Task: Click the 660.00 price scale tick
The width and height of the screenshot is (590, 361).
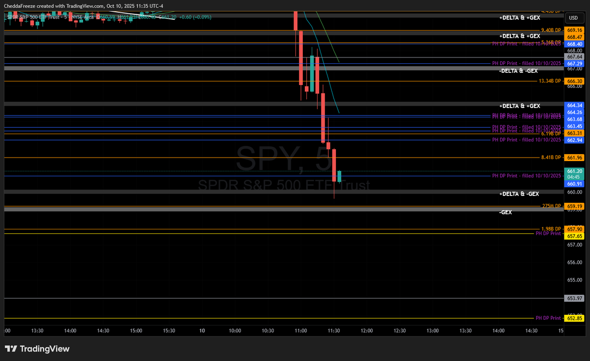Action: pos(574,192)
